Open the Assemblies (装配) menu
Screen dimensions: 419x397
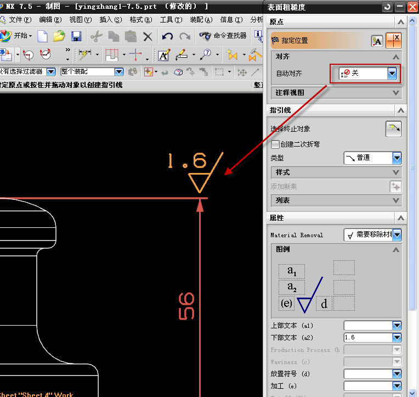(x=201, y=20)
